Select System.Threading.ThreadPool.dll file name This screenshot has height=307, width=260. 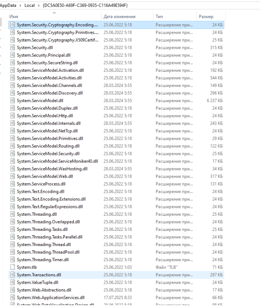[x=48, y=252]
